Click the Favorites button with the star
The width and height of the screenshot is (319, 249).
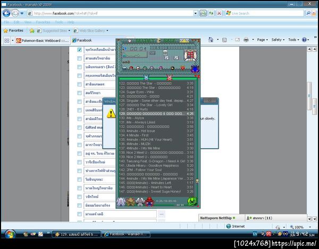13,31
